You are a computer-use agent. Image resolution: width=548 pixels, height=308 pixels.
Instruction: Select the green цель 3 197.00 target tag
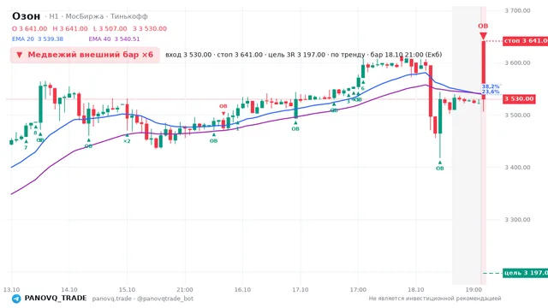pyautogui.click(x=525, y=273)
